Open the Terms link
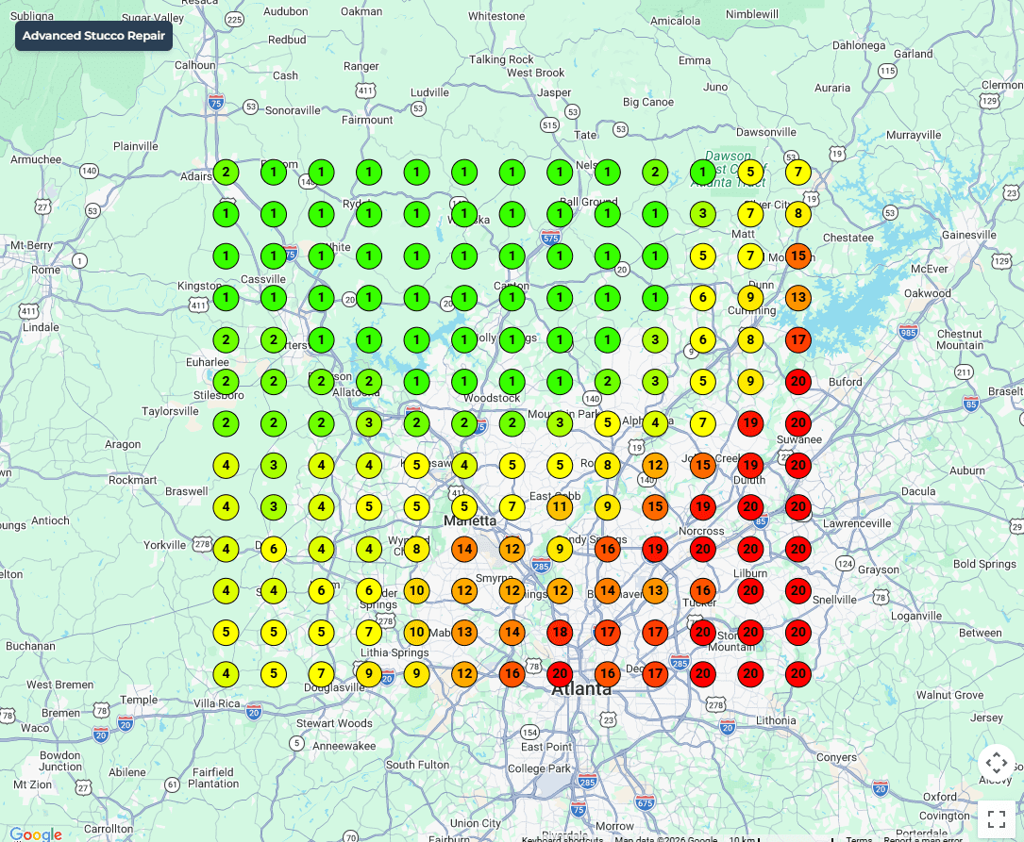 point(859,839)
